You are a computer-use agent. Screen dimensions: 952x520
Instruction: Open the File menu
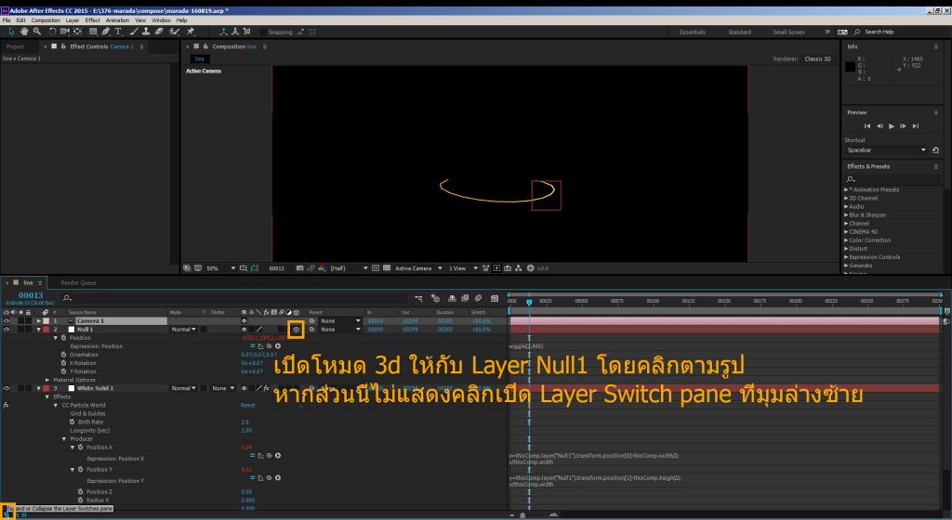(7, 20)
